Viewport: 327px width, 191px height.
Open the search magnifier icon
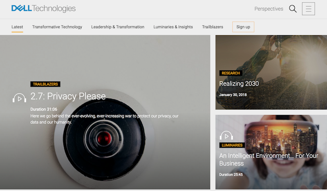click(293, 9)
